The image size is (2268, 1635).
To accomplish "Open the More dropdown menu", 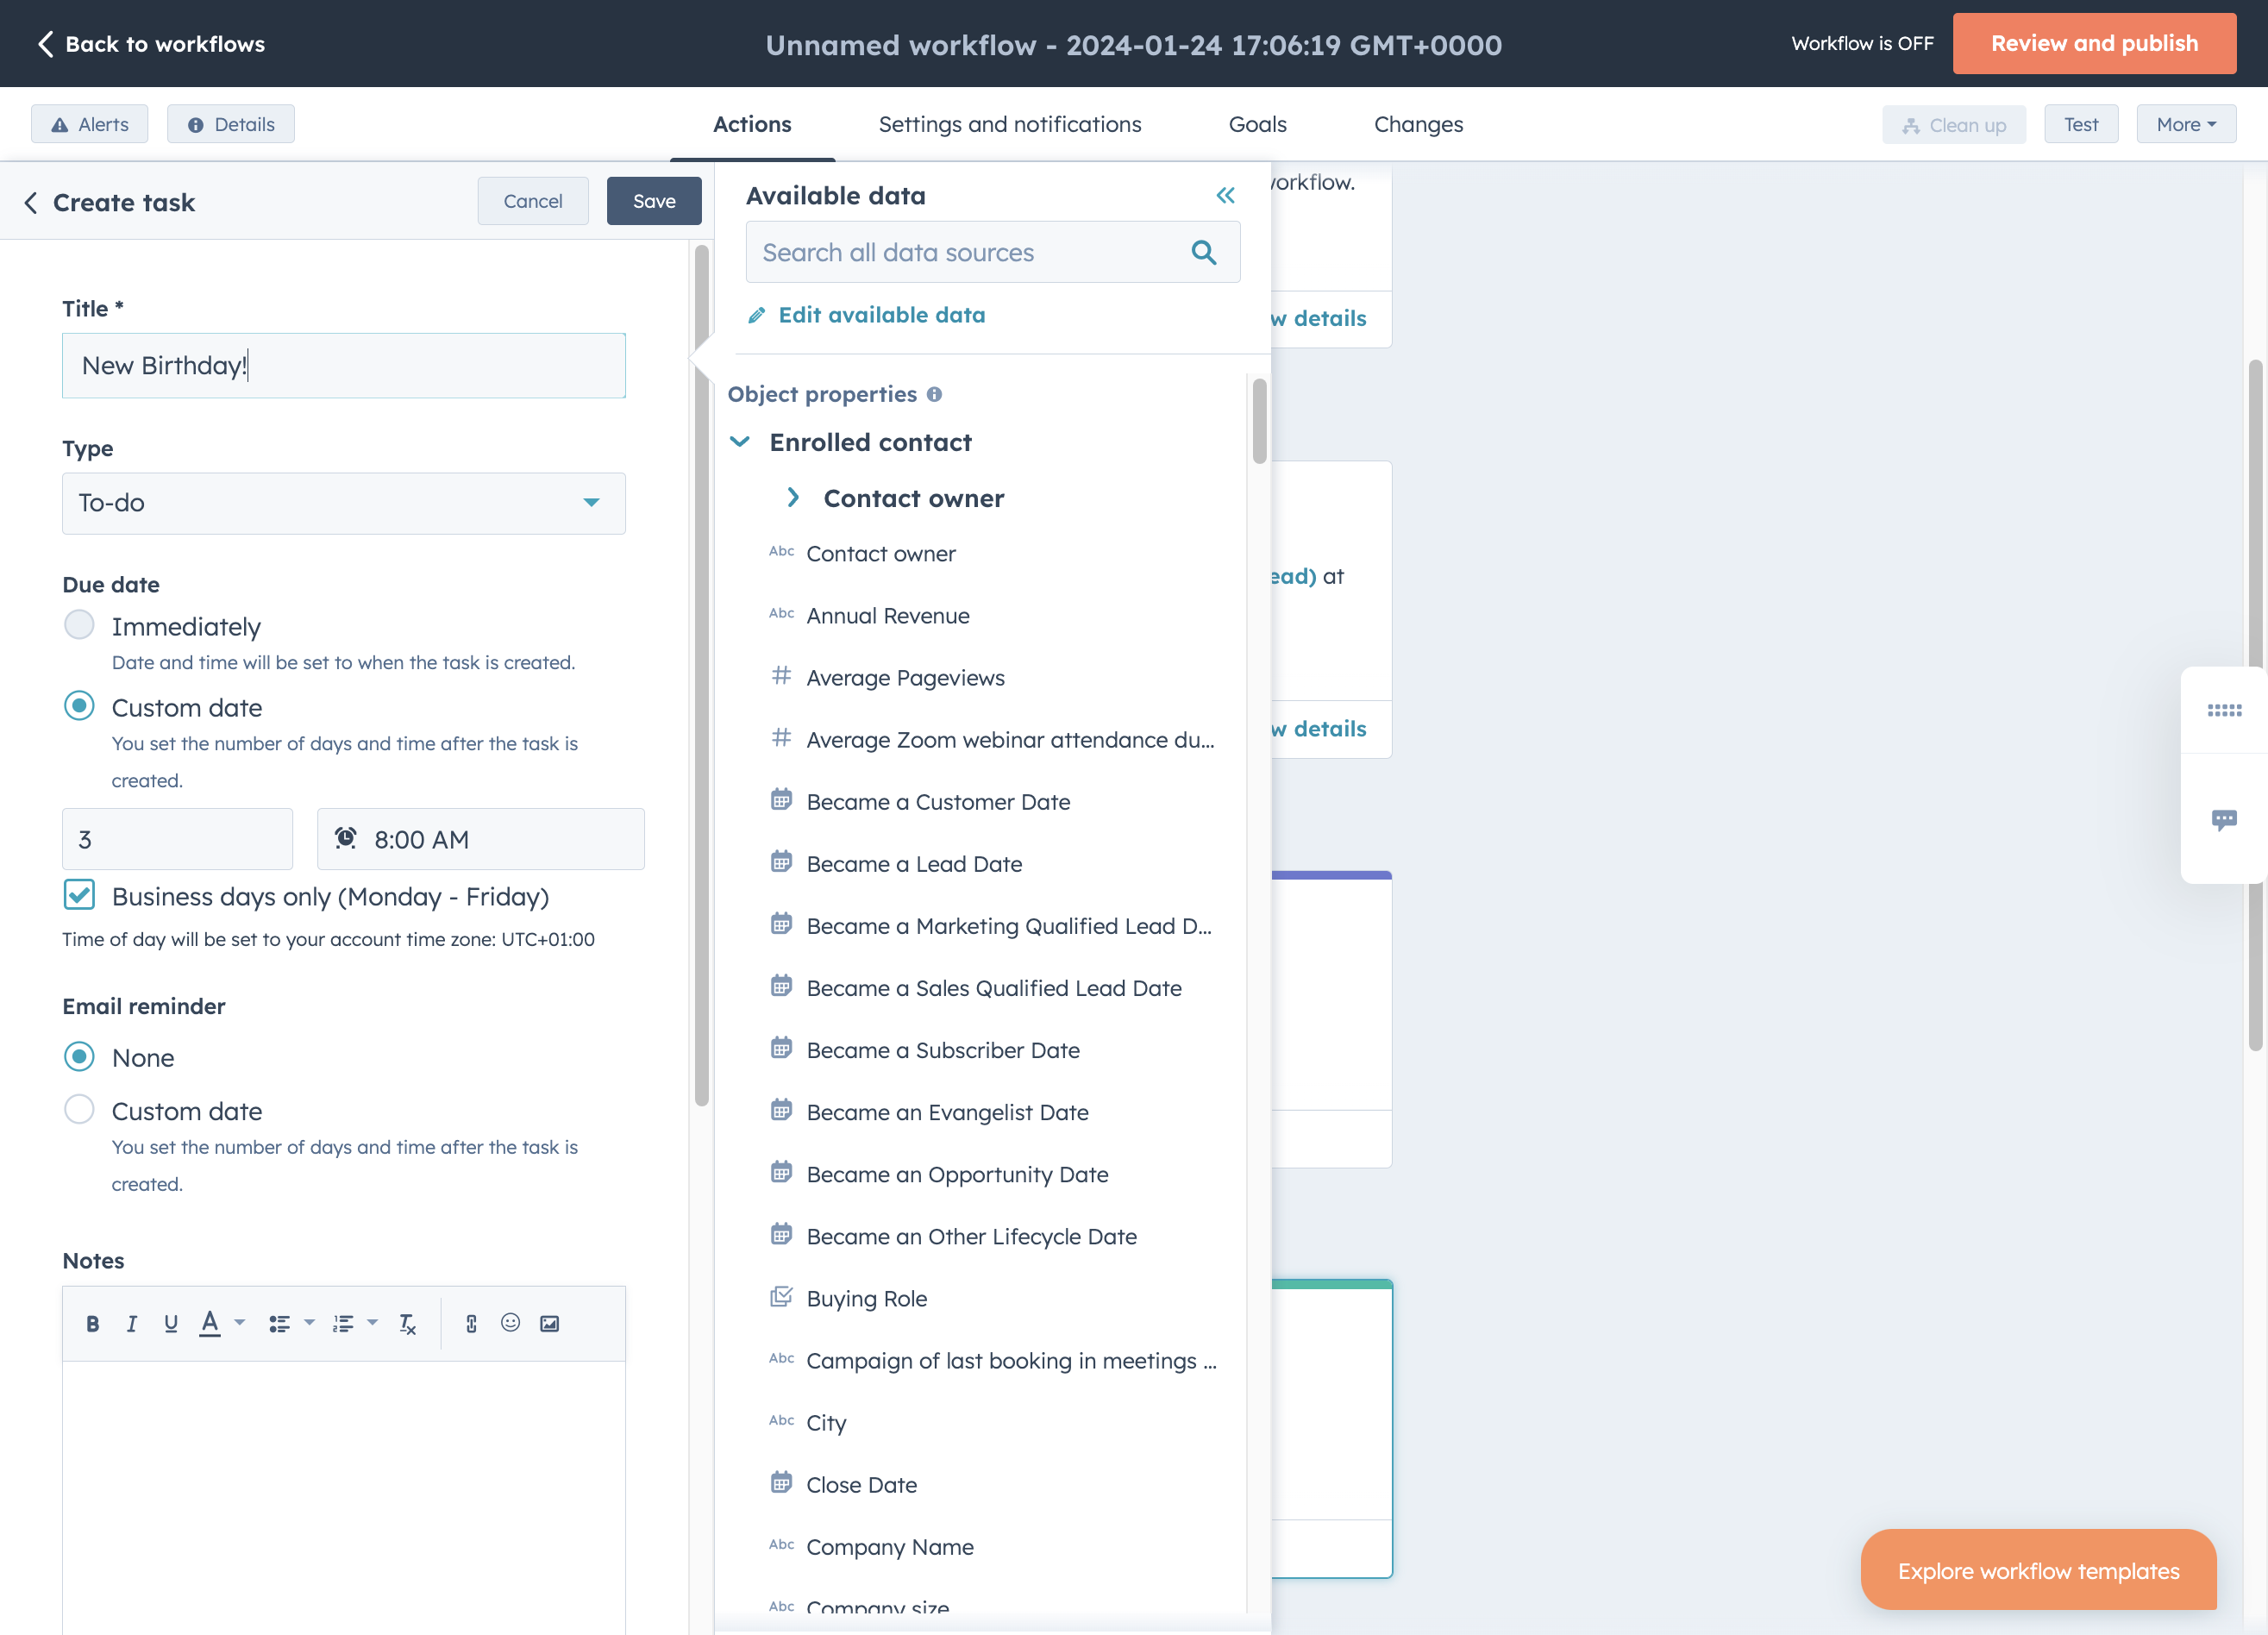I will 2186,124.
